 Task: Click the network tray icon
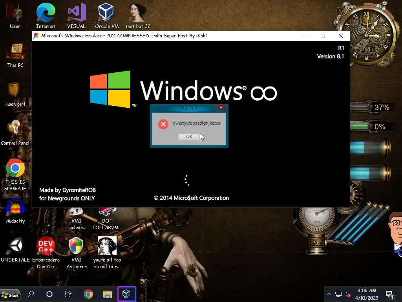click(x=338, y=294)
